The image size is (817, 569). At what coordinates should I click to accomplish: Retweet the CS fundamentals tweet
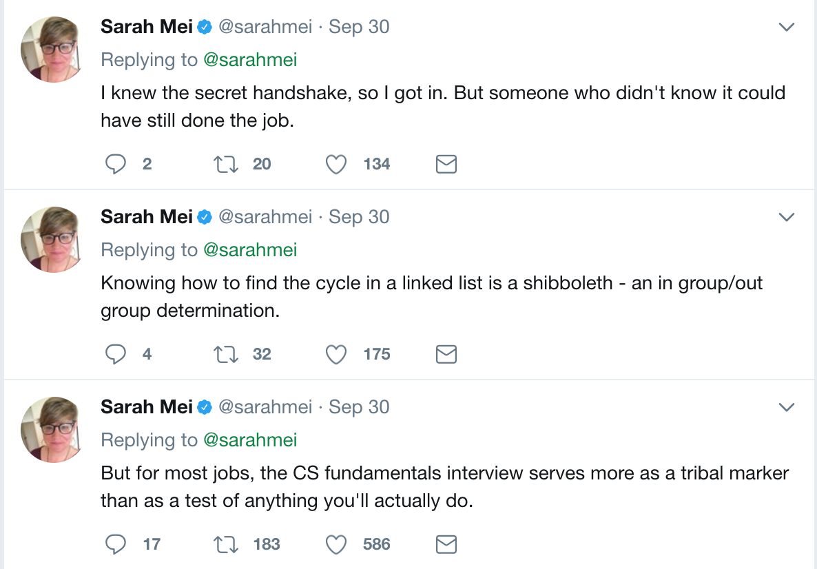coord(225,544)
